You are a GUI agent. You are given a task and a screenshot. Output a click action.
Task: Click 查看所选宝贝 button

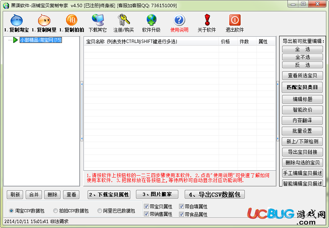point(302,76)
